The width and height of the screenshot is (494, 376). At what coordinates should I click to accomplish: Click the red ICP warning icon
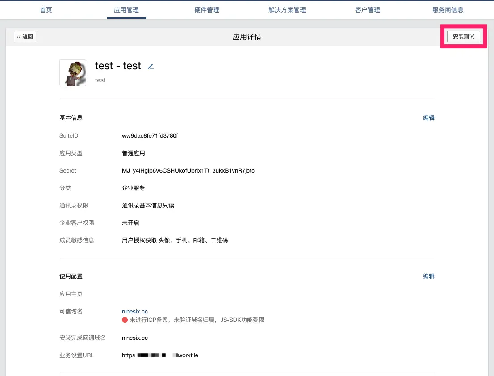click(124, 320)
